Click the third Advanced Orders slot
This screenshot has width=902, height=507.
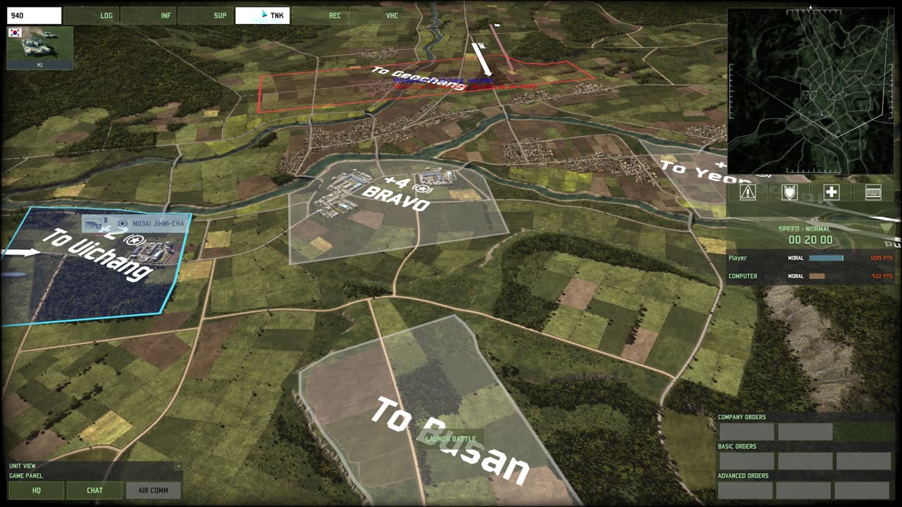coord(863,490)
